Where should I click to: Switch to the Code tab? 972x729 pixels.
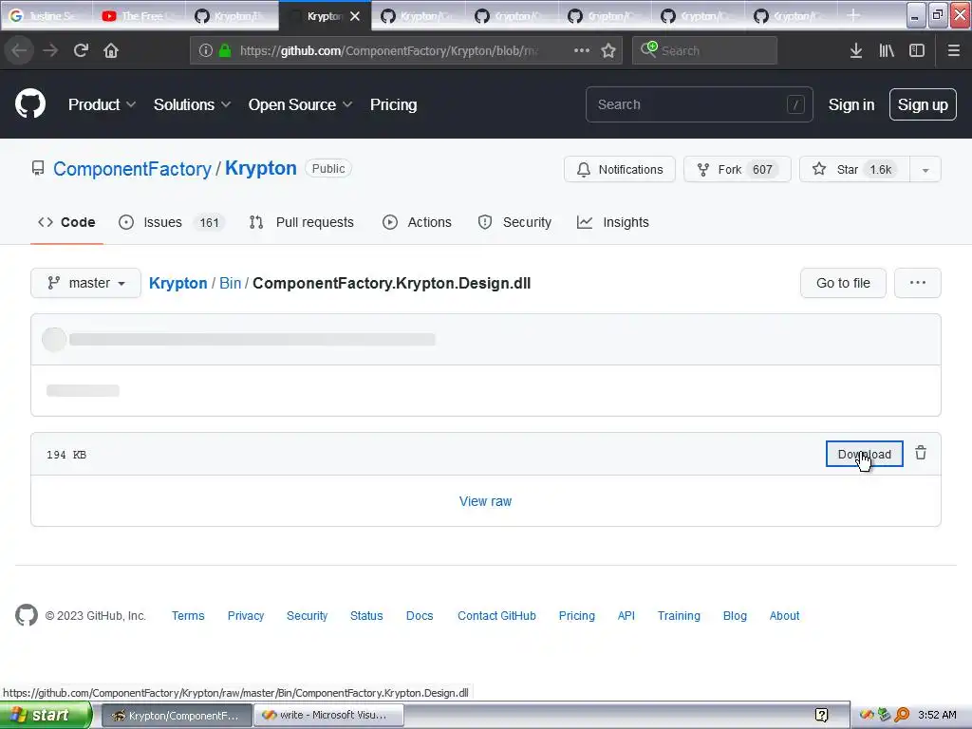pos(66,222)
